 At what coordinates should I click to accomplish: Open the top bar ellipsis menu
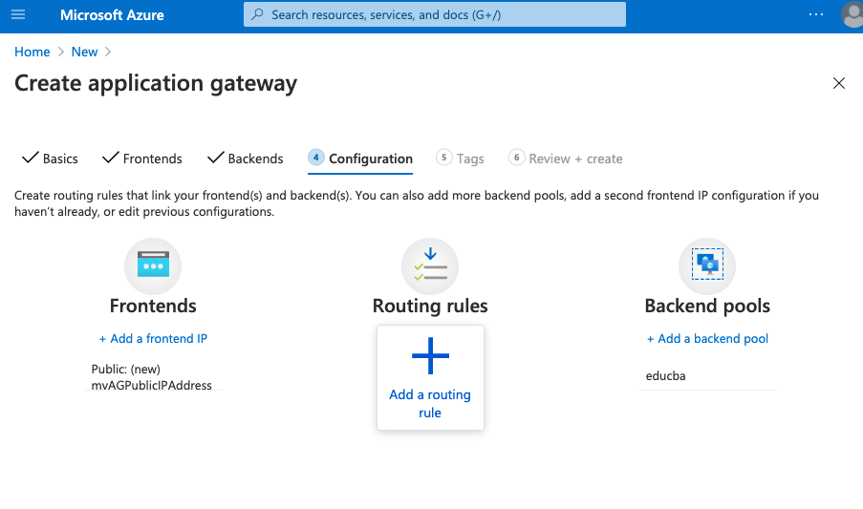[815, 15]
